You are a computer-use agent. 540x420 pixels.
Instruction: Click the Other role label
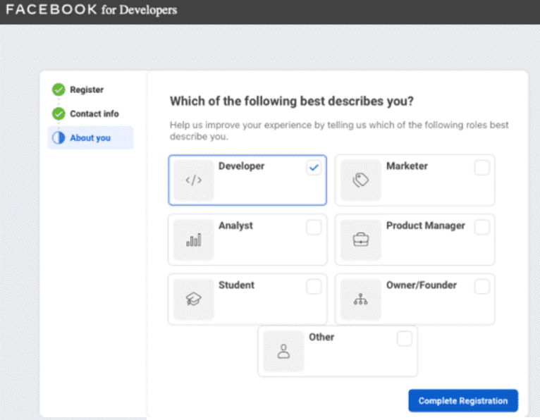321,337
